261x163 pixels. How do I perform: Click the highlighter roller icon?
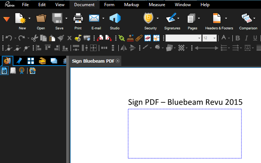[78, 38]
